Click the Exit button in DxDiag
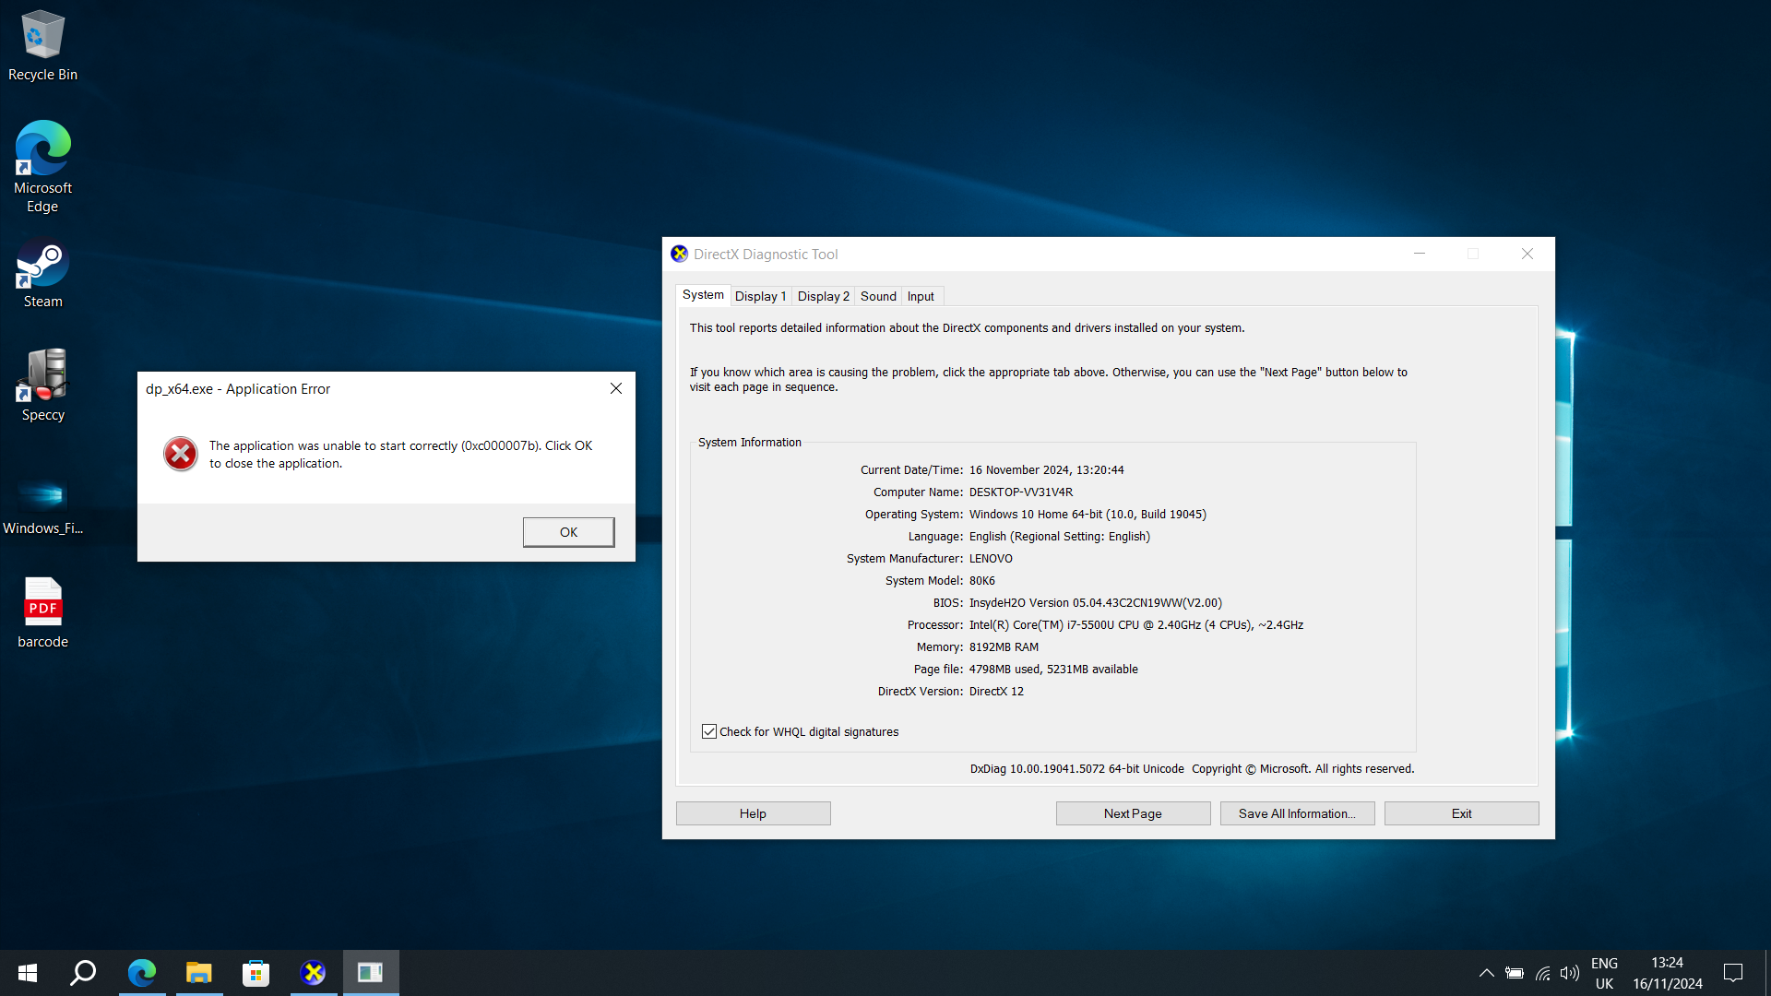 (x=1461, y=813)
